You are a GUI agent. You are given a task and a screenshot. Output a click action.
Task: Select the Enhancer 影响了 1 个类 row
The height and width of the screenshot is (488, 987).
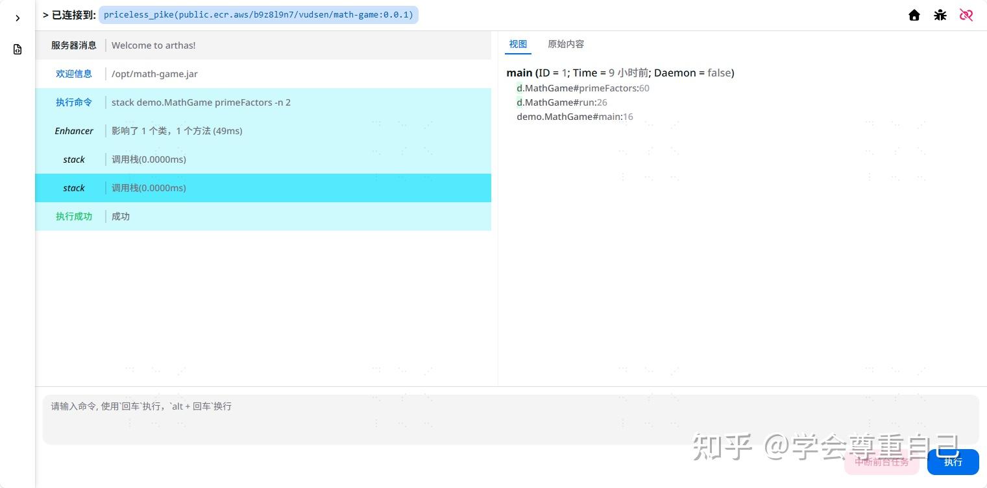pyautogui.click(x=263, y=131)
